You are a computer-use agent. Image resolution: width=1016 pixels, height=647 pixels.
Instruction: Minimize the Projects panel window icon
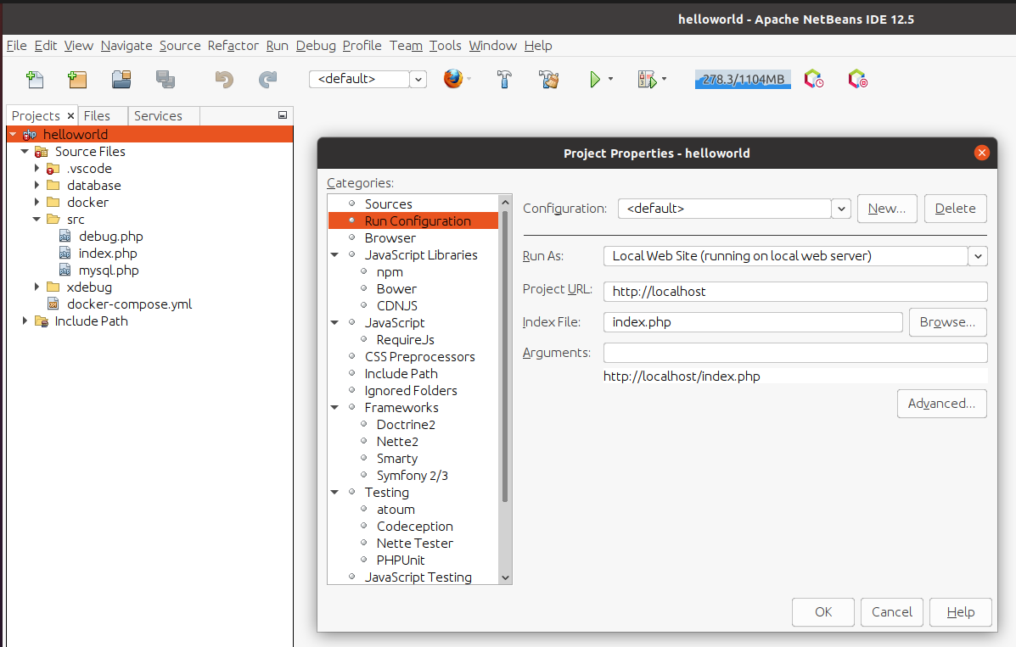pyautogui.click(x=283, y=115)
